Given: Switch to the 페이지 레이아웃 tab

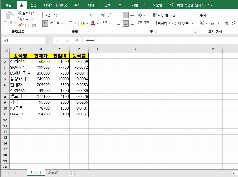Looking at the screenshot, I should pyautogui.click(x=56, y=5).
